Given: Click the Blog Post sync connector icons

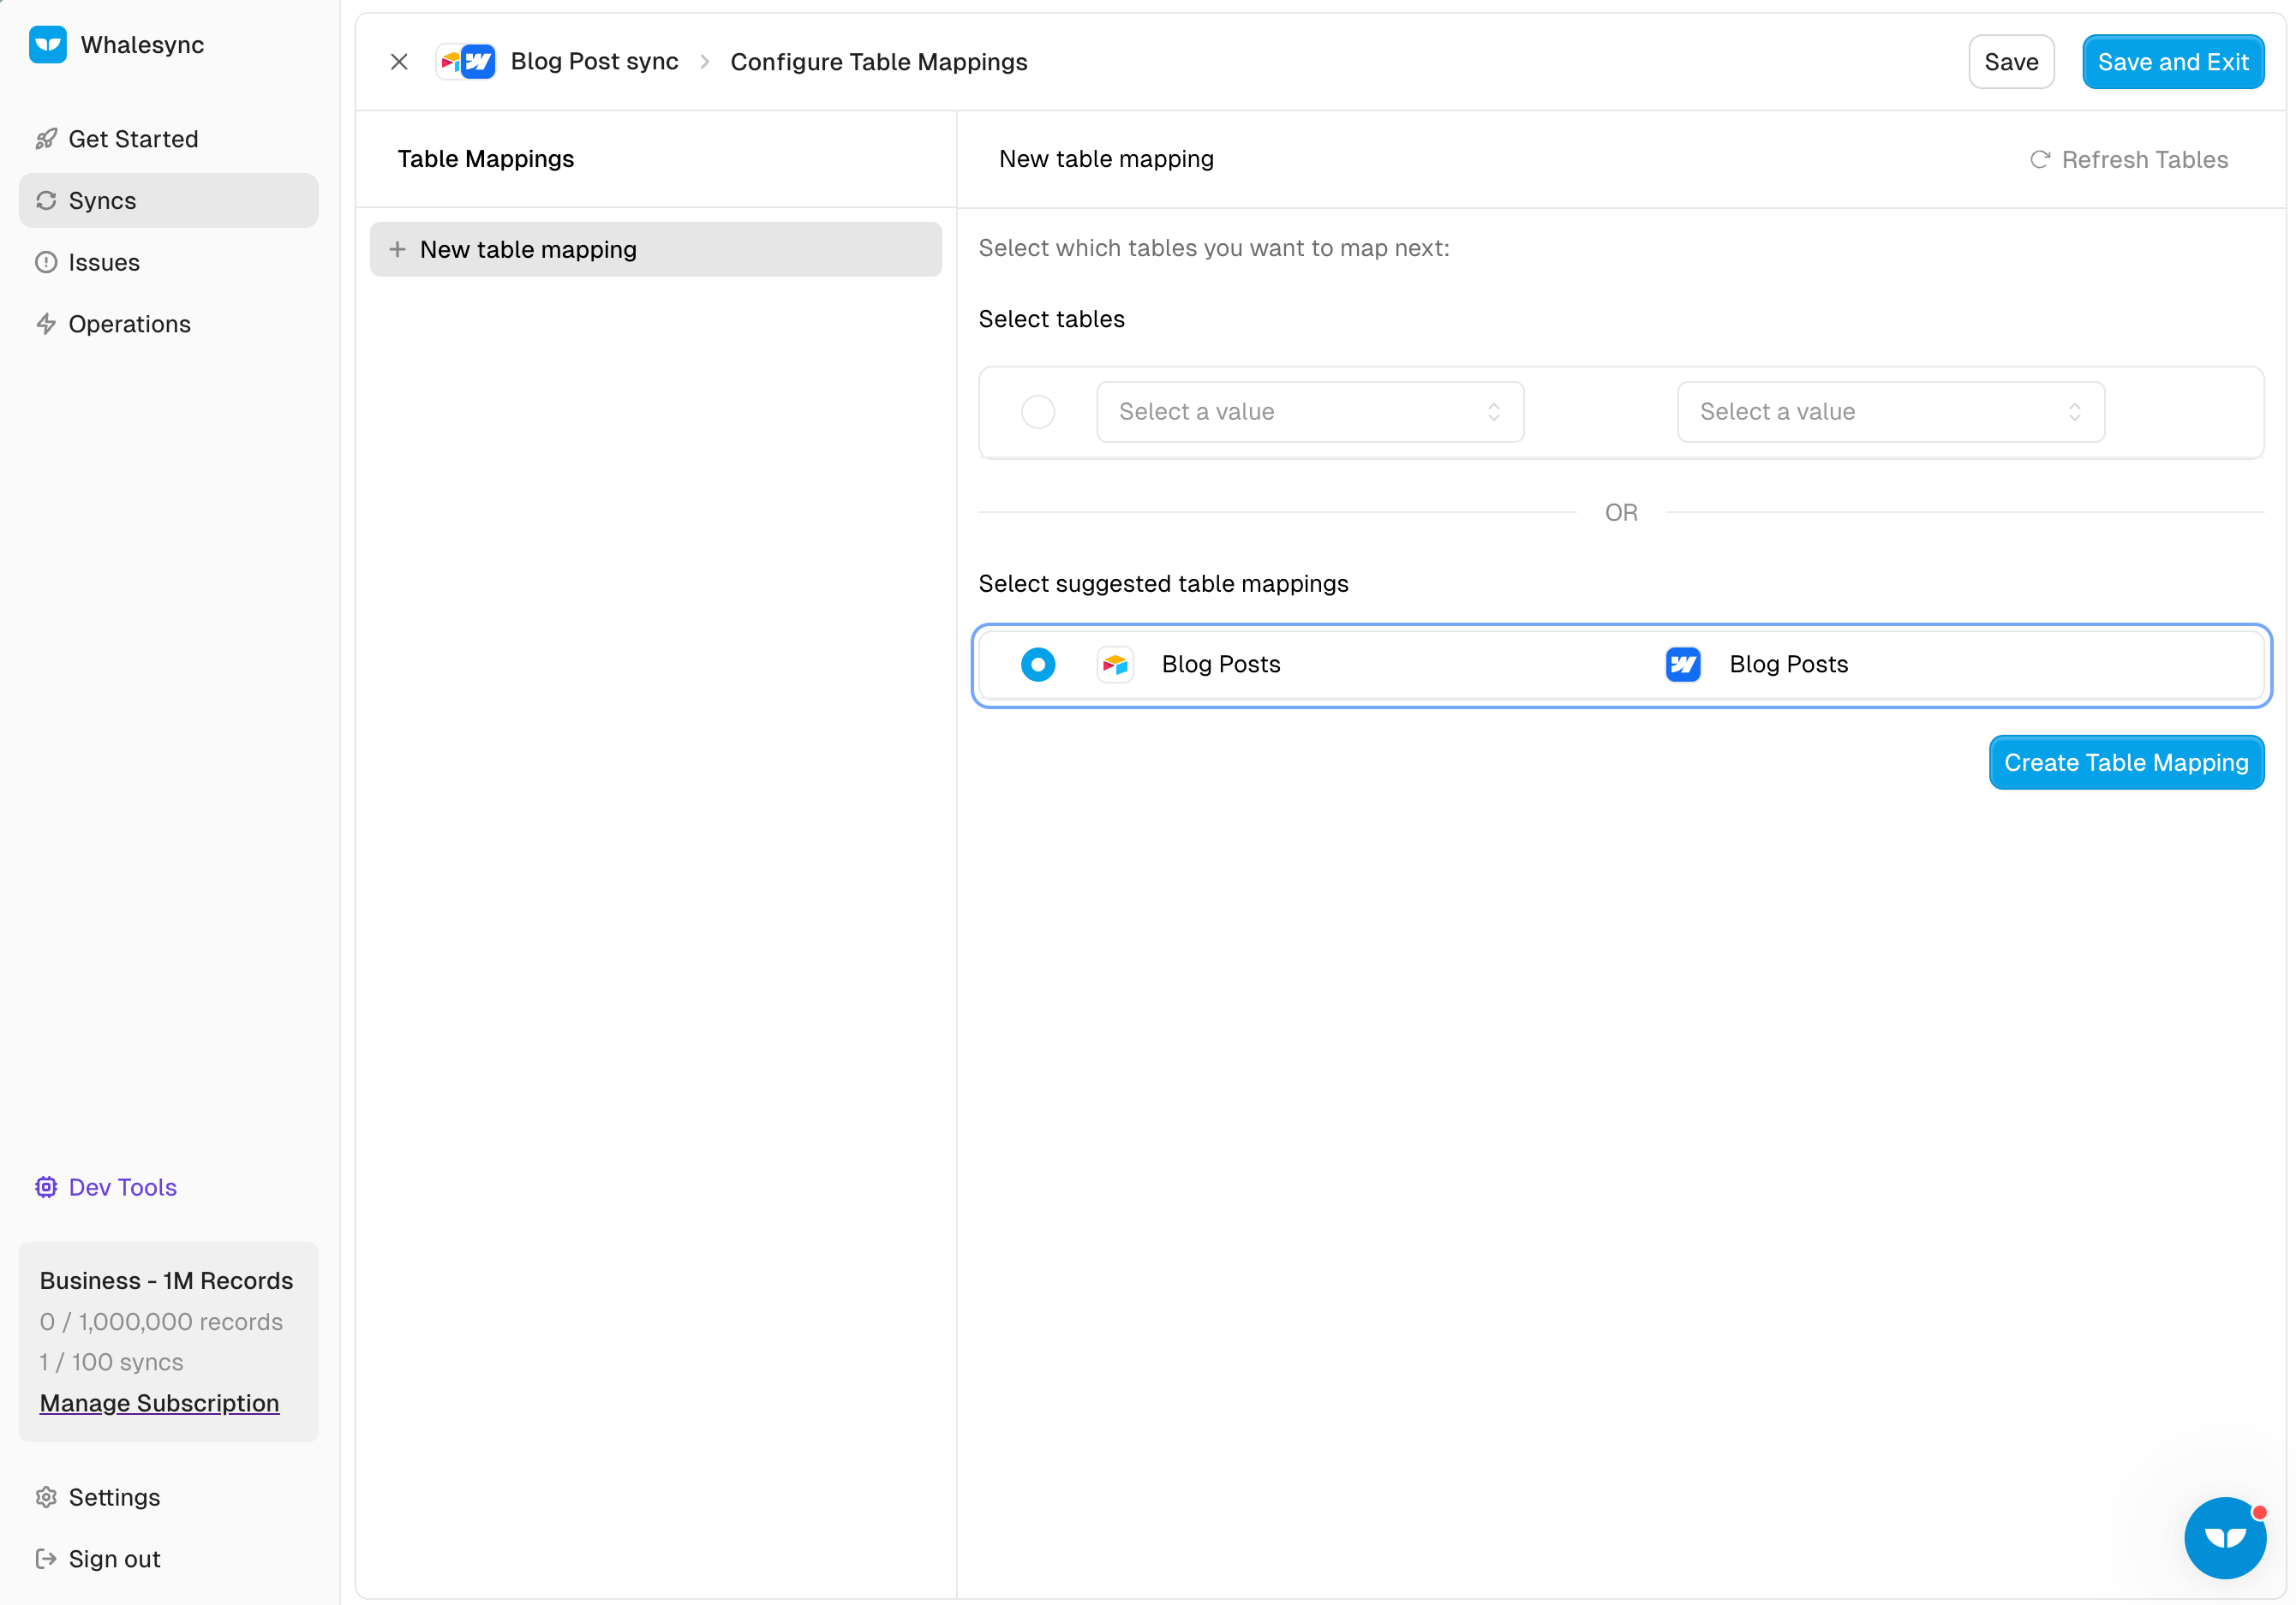Looking at the screenshot, I should click(x=466, y=62).
